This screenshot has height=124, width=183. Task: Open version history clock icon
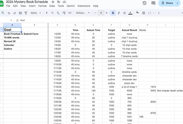145,3
